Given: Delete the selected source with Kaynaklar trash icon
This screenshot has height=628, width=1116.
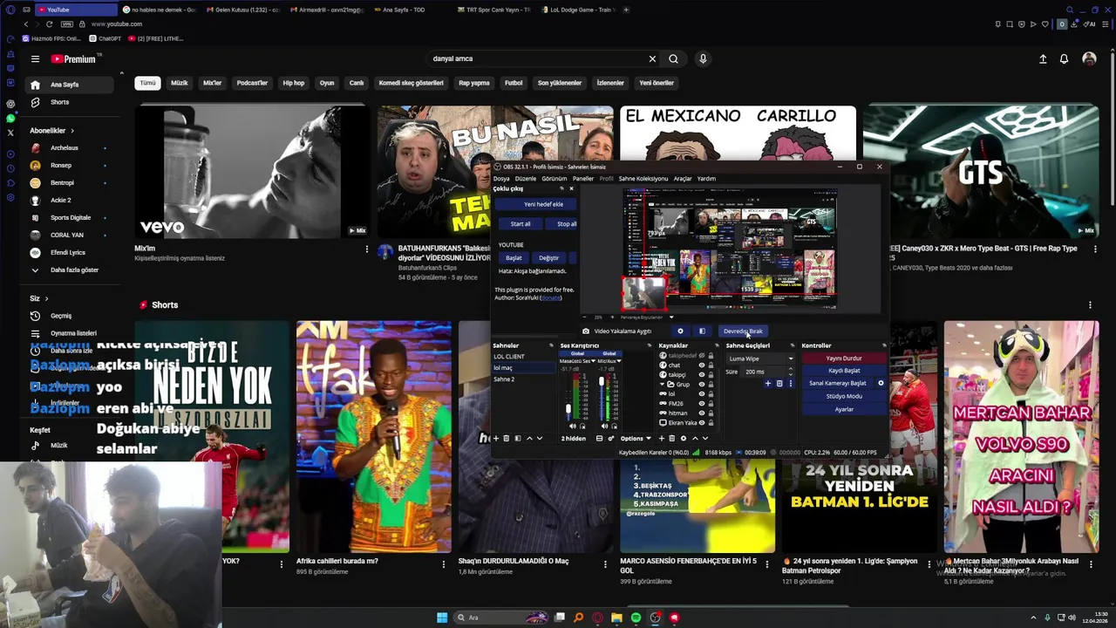Looking at the screenshot, I should coord(672,439).
